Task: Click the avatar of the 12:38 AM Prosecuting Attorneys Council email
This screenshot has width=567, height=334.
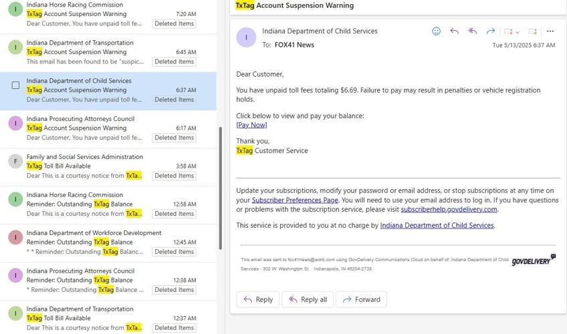Action: point(15,275)
